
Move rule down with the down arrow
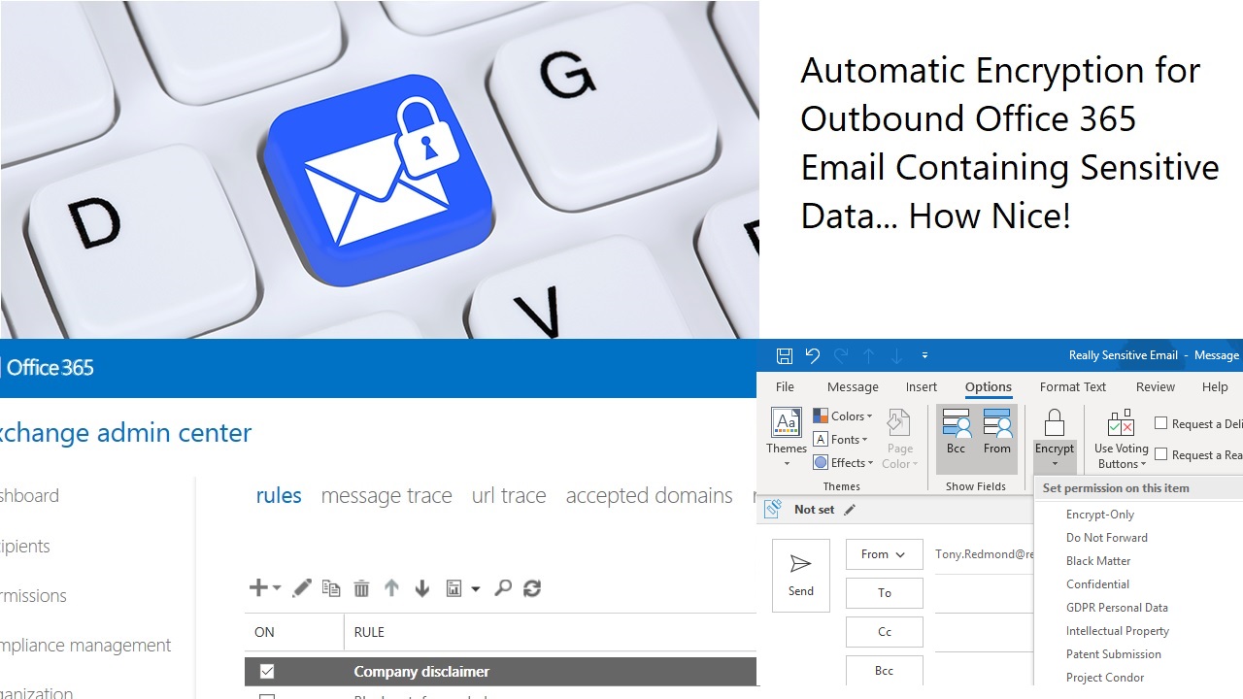(x=421, y=587)
